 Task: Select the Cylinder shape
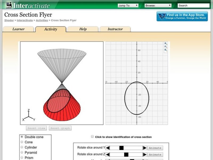[x=22, y=147]
